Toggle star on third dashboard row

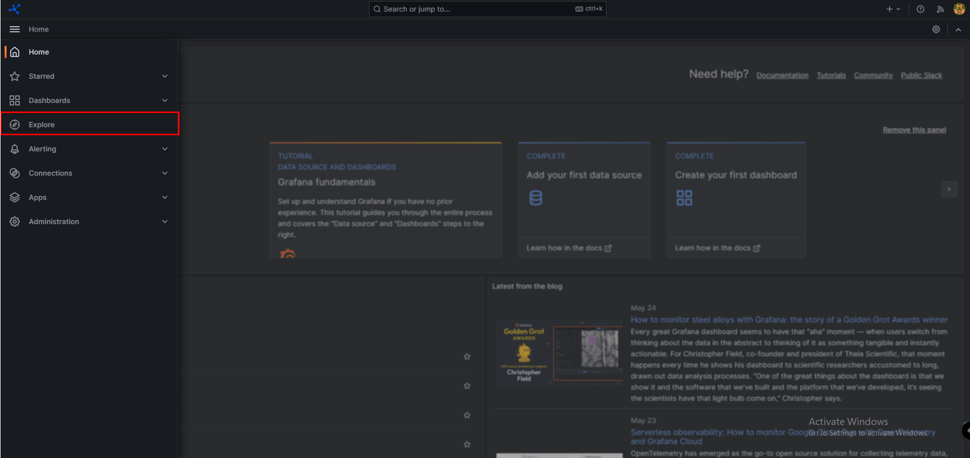[467, 415]
